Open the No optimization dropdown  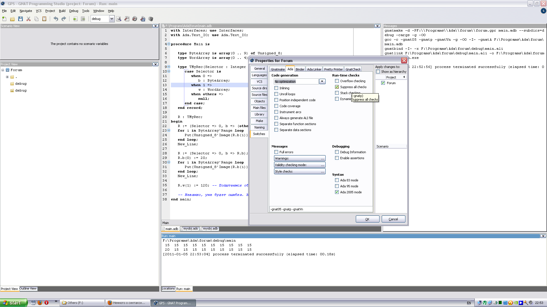pos(322,82)
